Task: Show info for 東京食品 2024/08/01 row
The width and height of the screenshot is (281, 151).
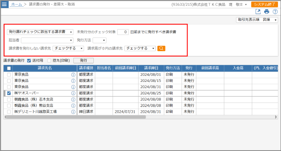Action: pyautogui.click(x=73, y=74)
